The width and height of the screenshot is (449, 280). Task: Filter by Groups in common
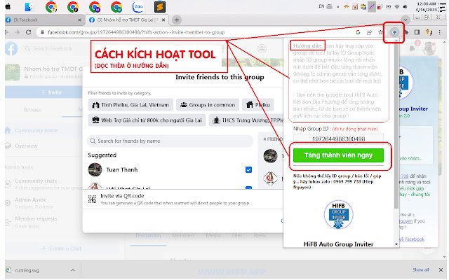tap(208, 105)
